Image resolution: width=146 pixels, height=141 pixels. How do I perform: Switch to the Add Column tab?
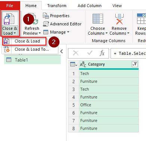pyautogui.click(x=90, y=6)
